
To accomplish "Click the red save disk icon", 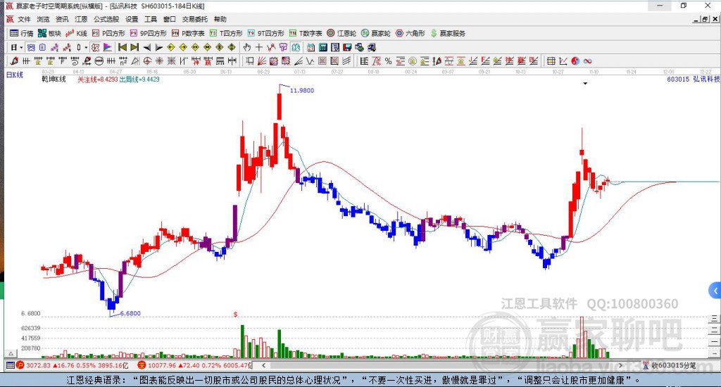I will 347,47.
